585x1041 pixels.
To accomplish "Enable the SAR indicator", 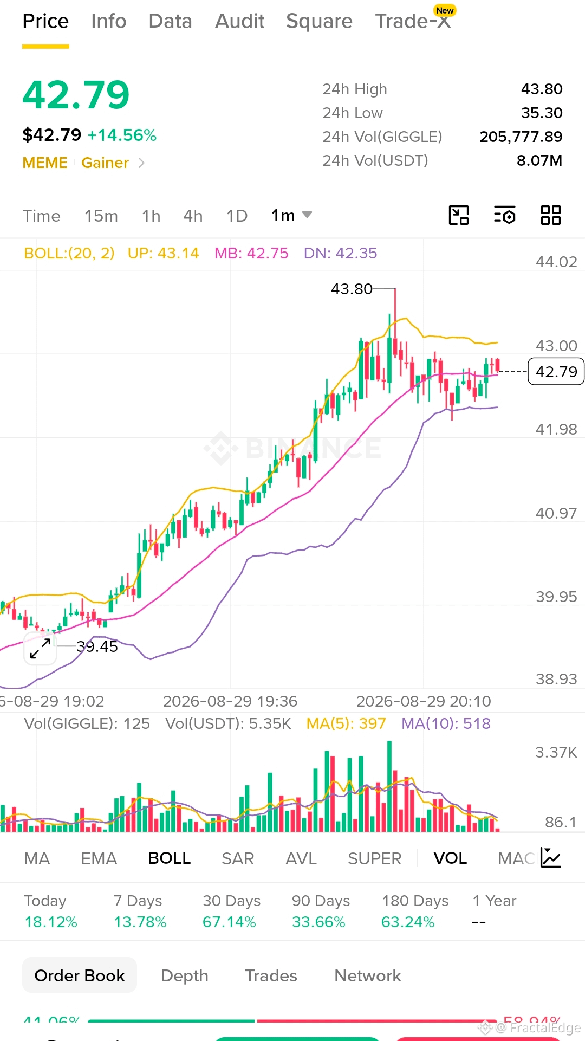I will pos(238,858).
